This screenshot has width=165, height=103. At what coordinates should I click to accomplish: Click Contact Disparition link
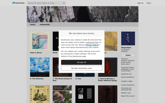[x=128, y=85]
